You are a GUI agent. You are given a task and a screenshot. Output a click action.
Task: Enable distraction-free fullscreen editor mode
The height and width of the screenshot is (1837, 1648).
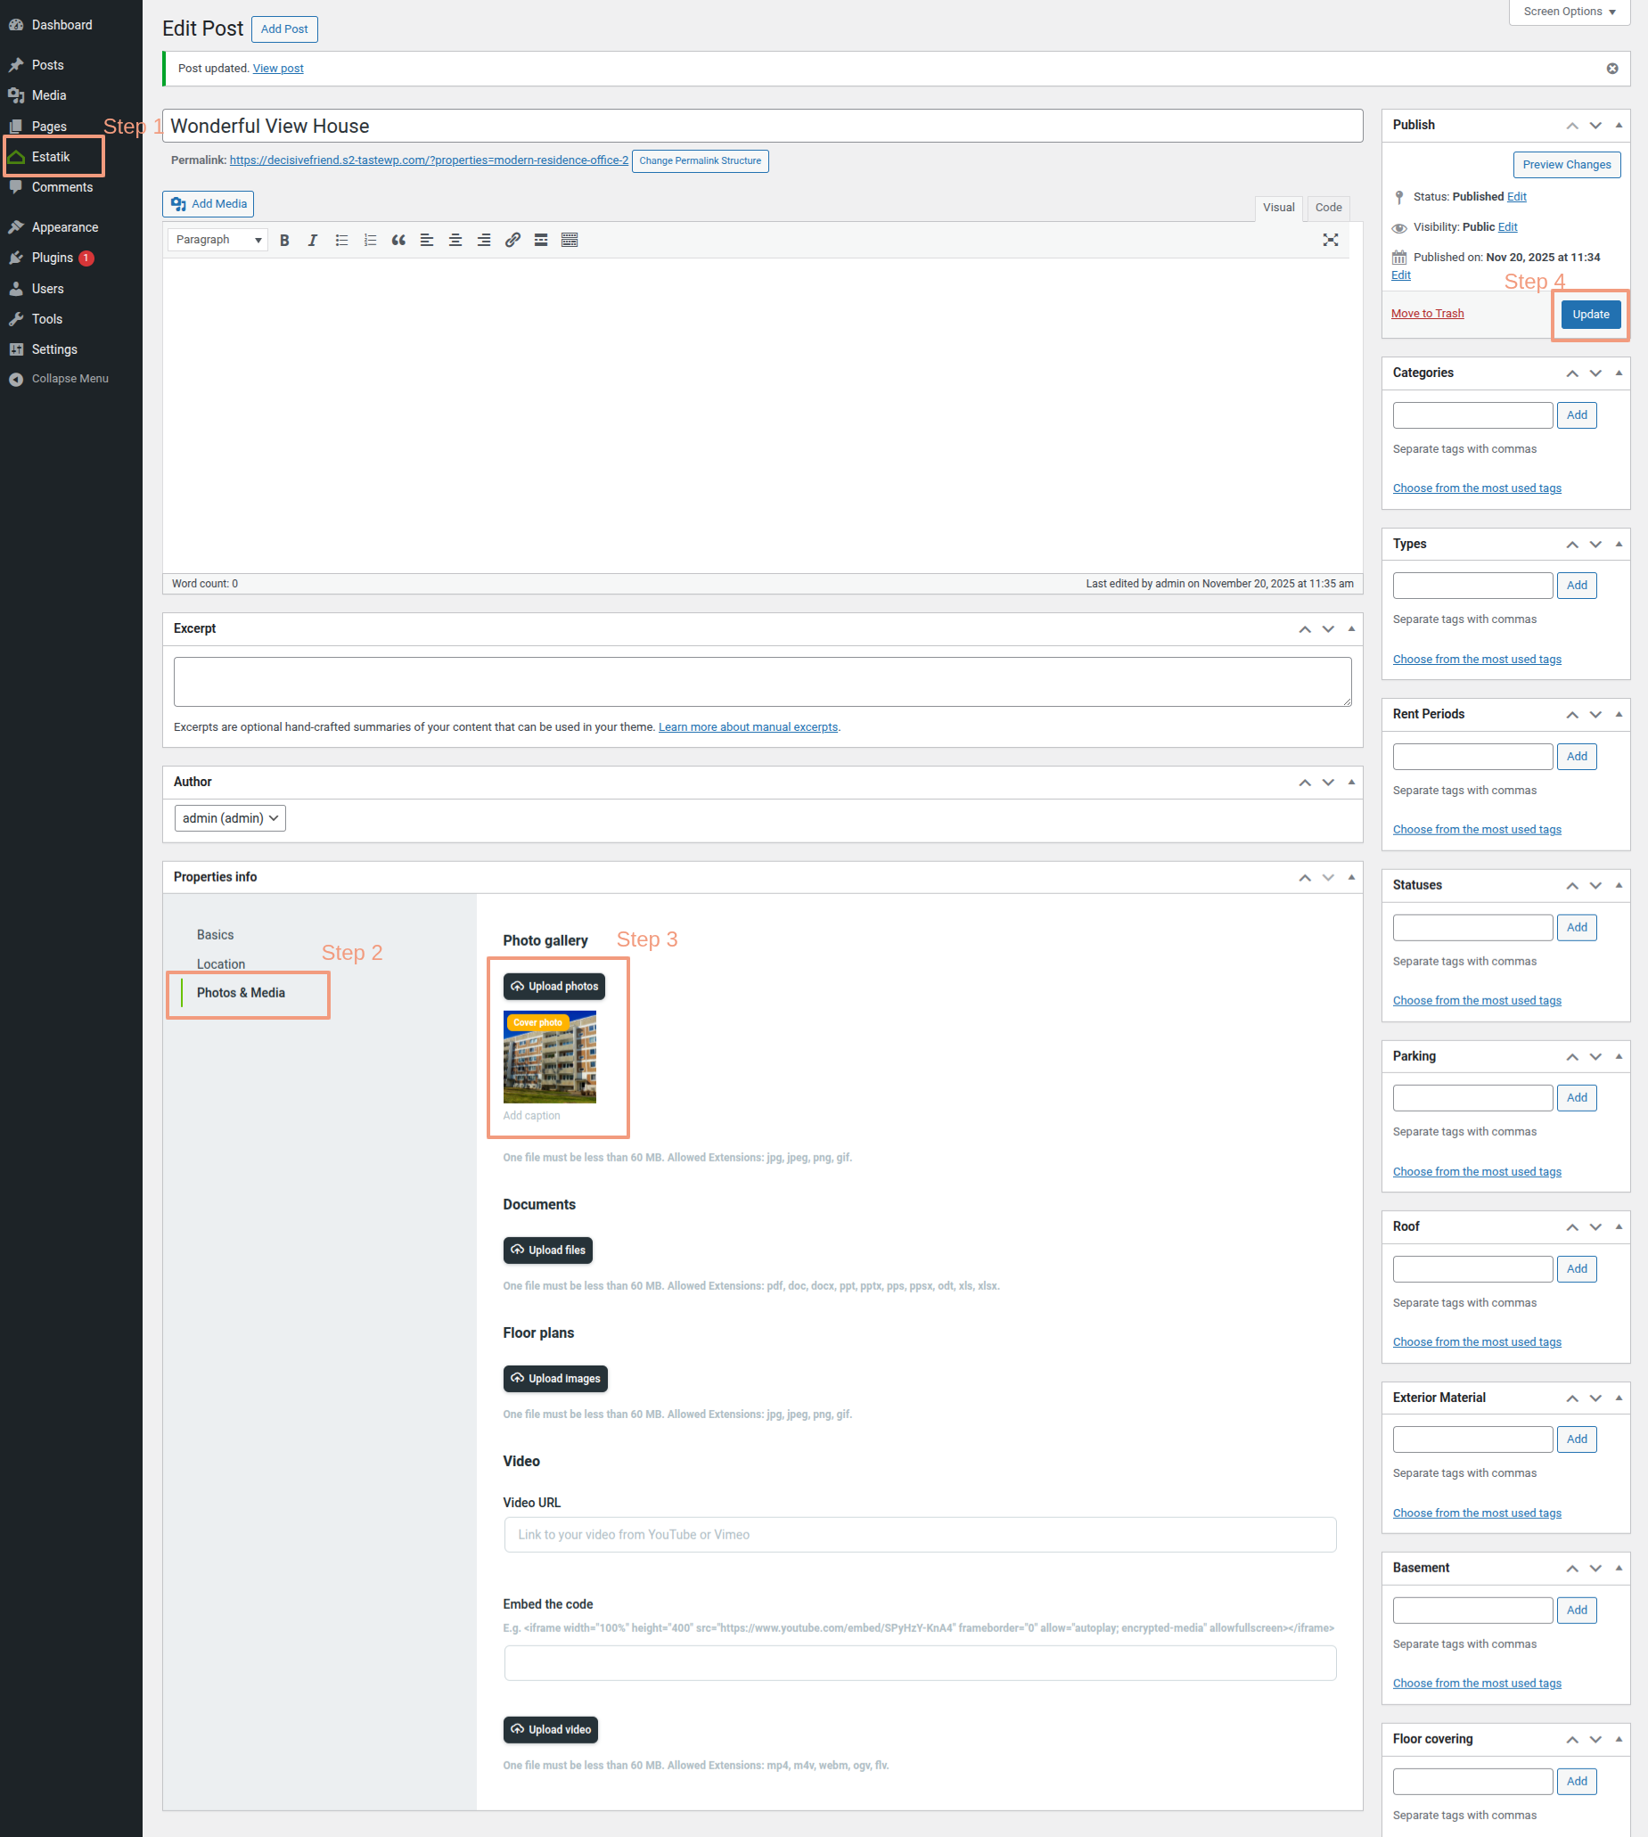click(x=1330, y=240)
